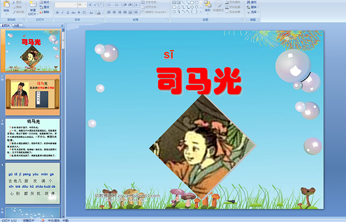The height and width of the screenshot is (222, 346).
Task: Close the slide thumbnail pane
Action: click(x=62, y=26)
